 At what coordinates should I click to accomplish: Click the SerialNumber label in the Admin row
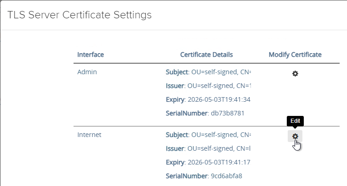pos(186,113)
